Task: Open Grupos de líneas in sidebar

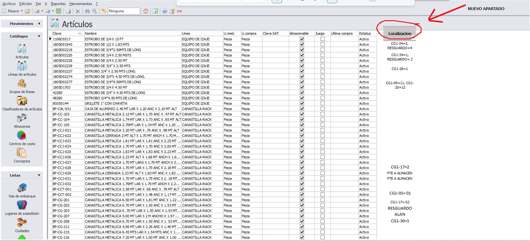Action: [x=22, y=87]
